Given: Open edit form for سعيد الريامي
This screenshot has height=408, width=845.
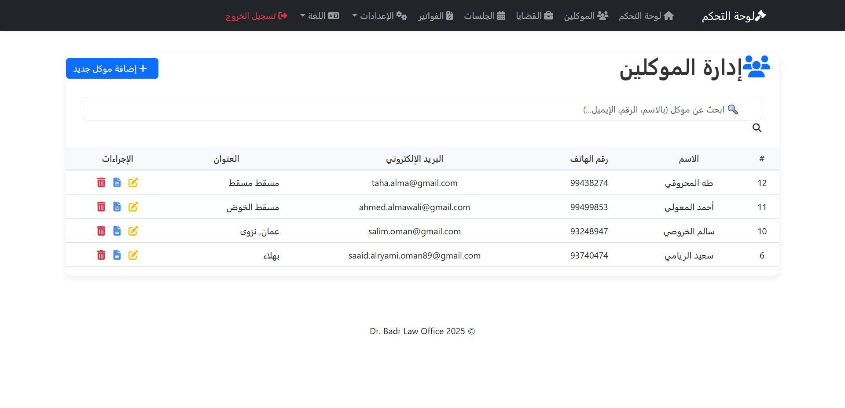Looking at the screenshot, I should click(x=133, y=255).
